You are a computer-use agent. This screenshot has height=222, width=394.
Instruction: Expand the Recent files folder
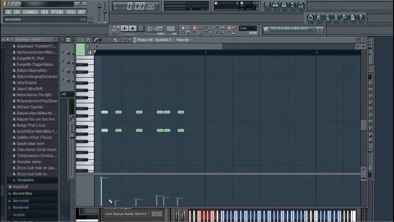coord(22,194)
